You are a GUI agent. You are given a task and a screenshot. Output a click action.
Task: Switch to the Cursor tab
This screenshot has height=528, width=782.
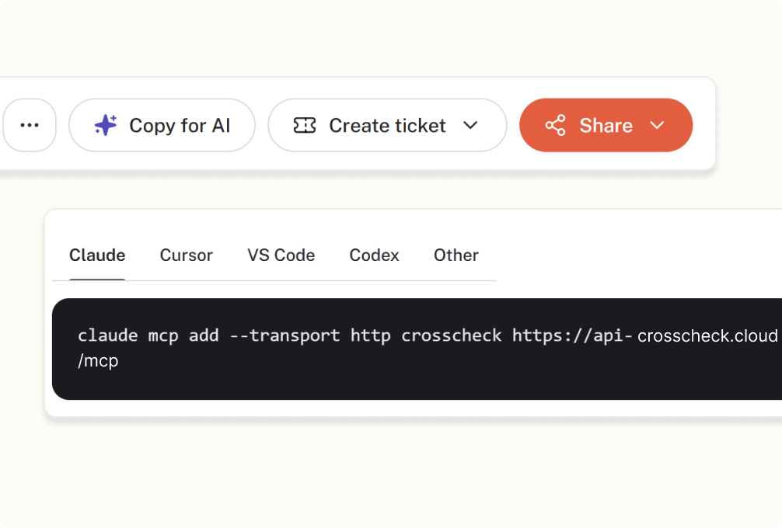(x=186, y=255)
